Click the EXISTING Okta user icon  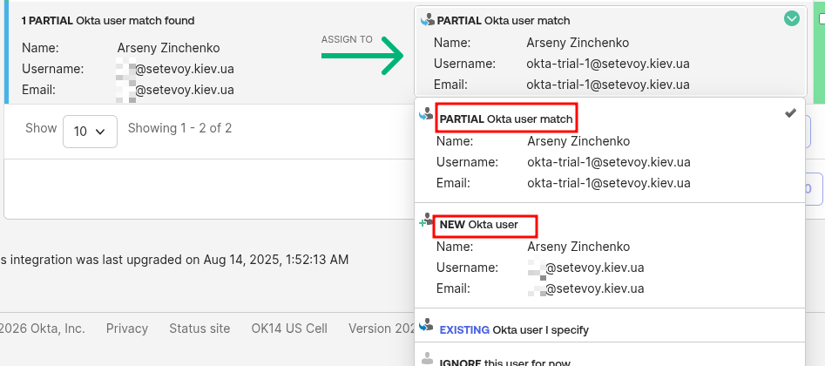coord(427,326)
